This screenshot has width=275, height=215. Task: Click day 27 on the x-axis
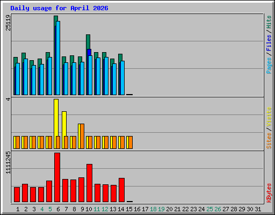tap(226, 209)
